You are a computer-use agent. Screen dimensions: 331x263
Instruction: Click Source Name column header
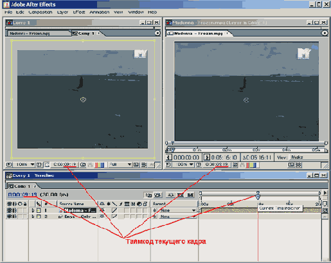(72, 204)
